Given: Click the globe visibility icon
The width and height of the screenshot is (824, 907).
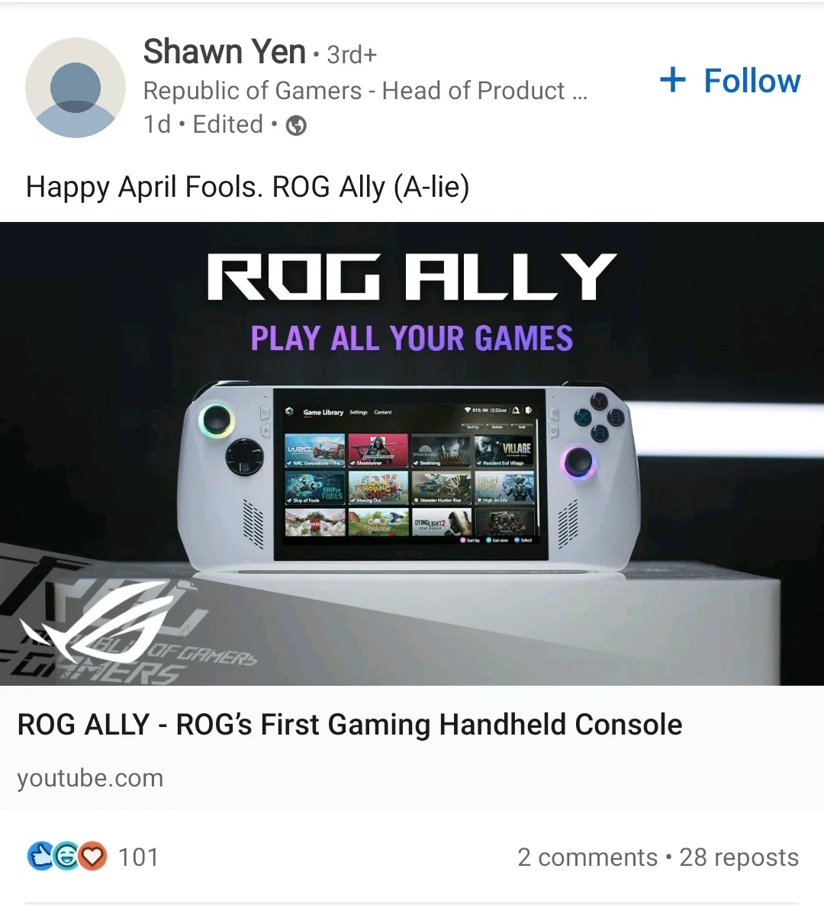Looking at the screenshot, I should click(296, 125).
